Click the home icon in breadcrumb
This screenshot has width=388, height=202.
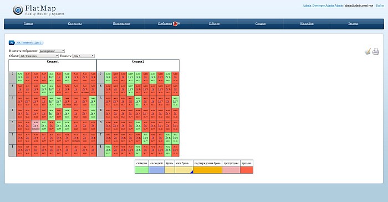[12, 43]
